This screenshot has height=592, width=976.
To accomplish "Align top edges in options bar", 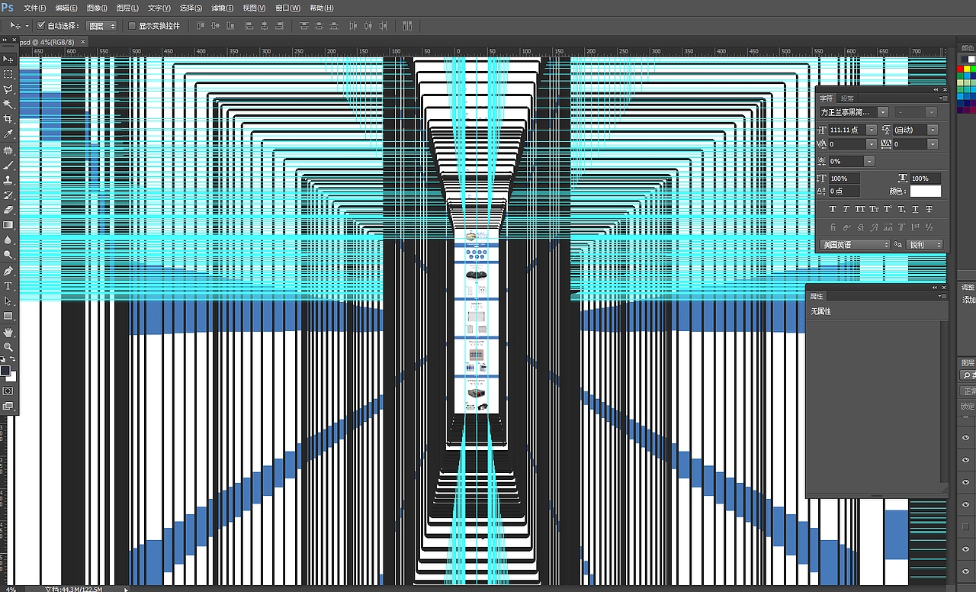I will [x=201, y=26].
